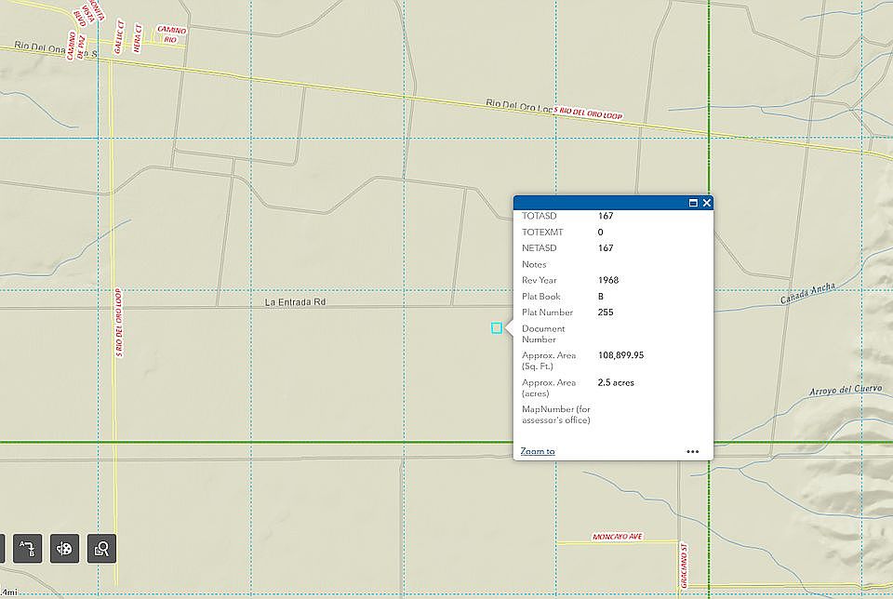Click the Zoom to link
The height and width of the screenshot is (599, 893).
coord(538,451)
